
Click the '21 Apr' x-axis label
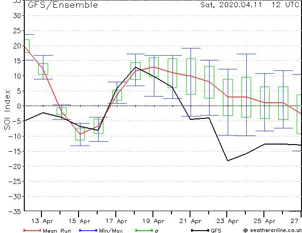click(x=190, y=221)
